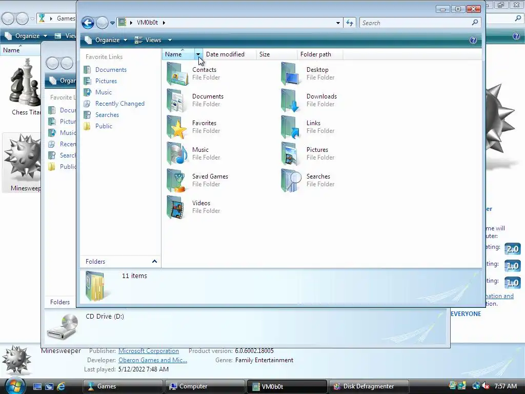Click the clock showing 7:57 AM
Image resolution: width=525 pixels, height=394 pixels.
[x=505, y=386]
